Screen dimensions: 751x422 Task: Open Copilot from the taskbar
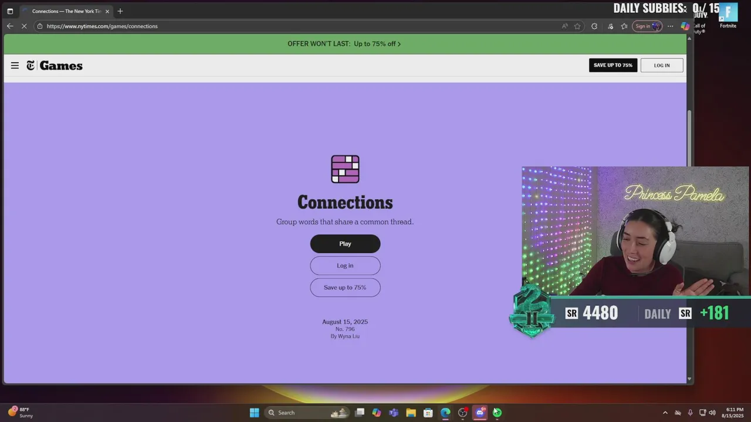click(377, 413)
